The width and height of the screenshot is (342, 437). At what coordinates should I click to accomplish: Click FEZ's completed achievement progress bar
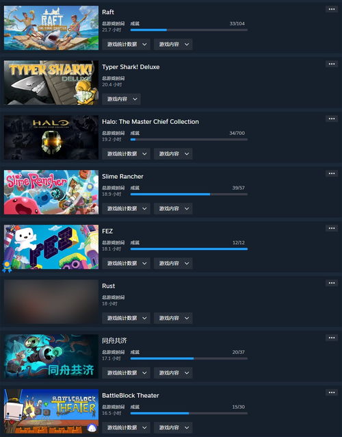189,249
